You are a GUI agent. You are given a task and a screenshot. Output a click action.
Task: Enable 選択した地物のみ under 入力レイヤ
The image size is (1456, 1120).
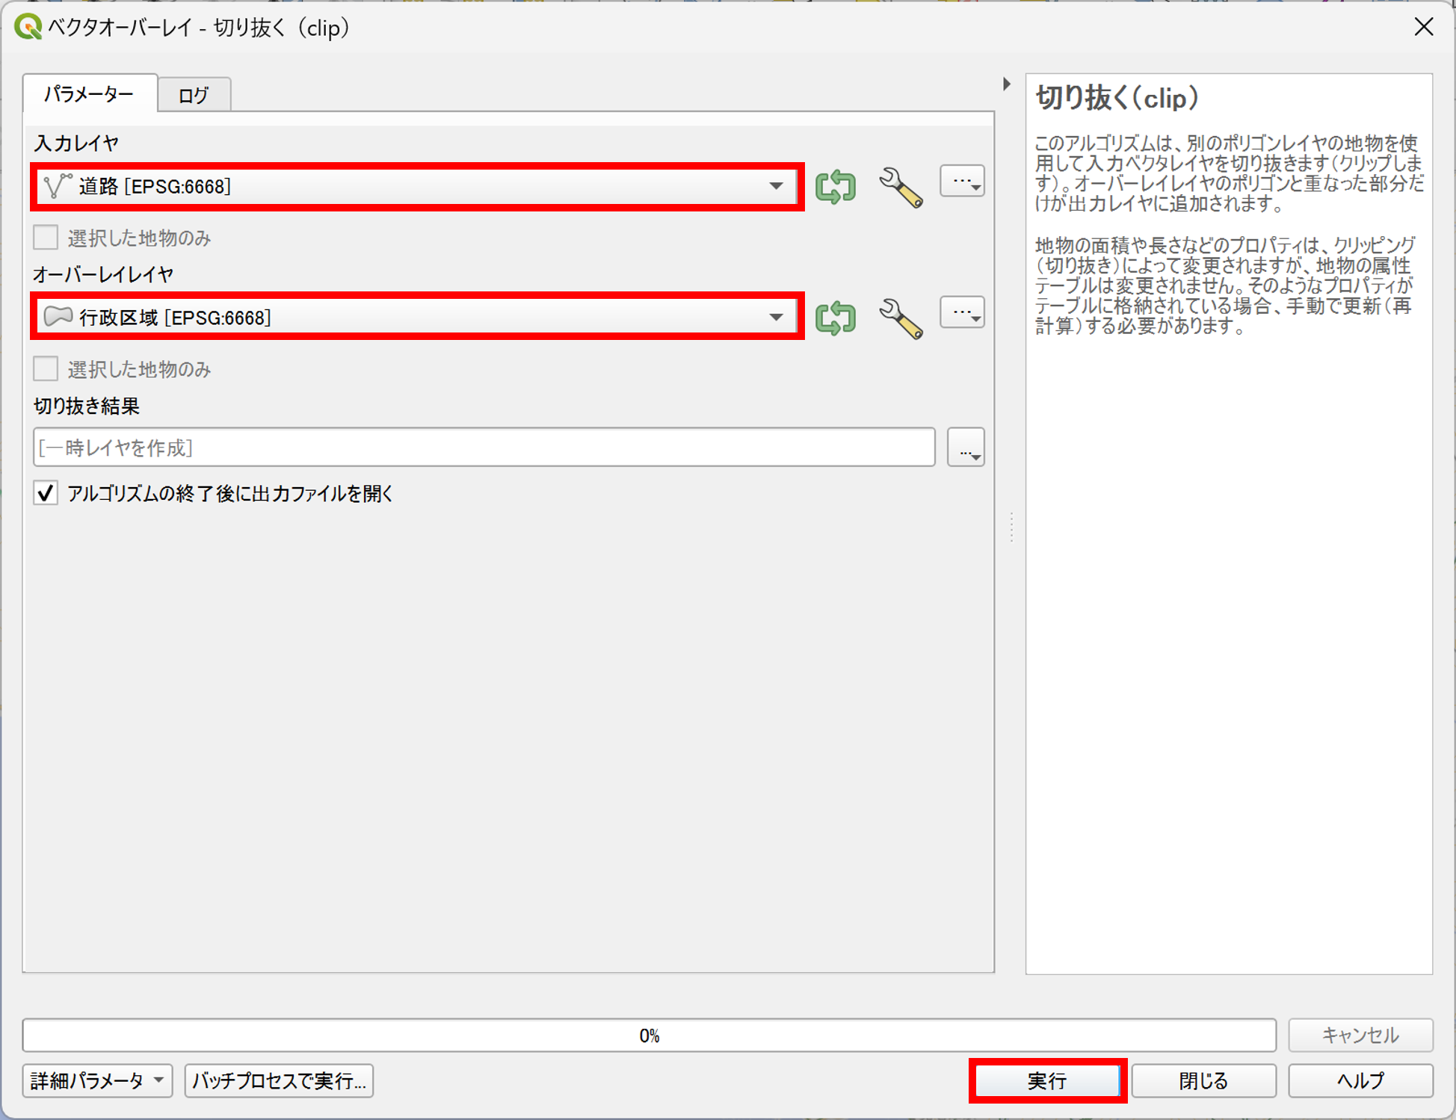[46, 238]
